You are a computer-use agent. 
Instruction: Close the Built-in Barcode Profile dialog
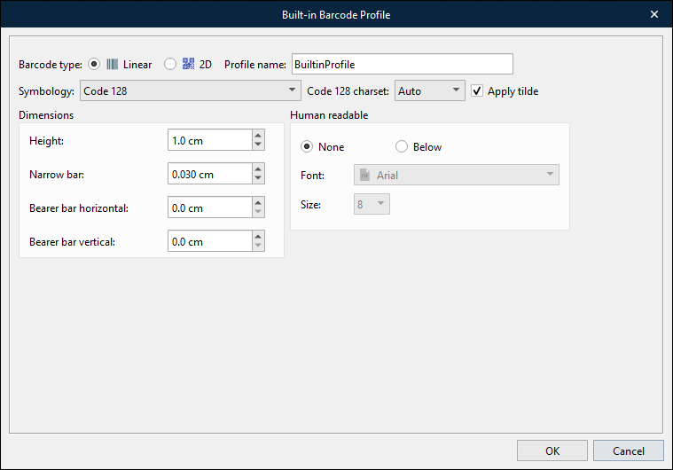pos(654,14)
